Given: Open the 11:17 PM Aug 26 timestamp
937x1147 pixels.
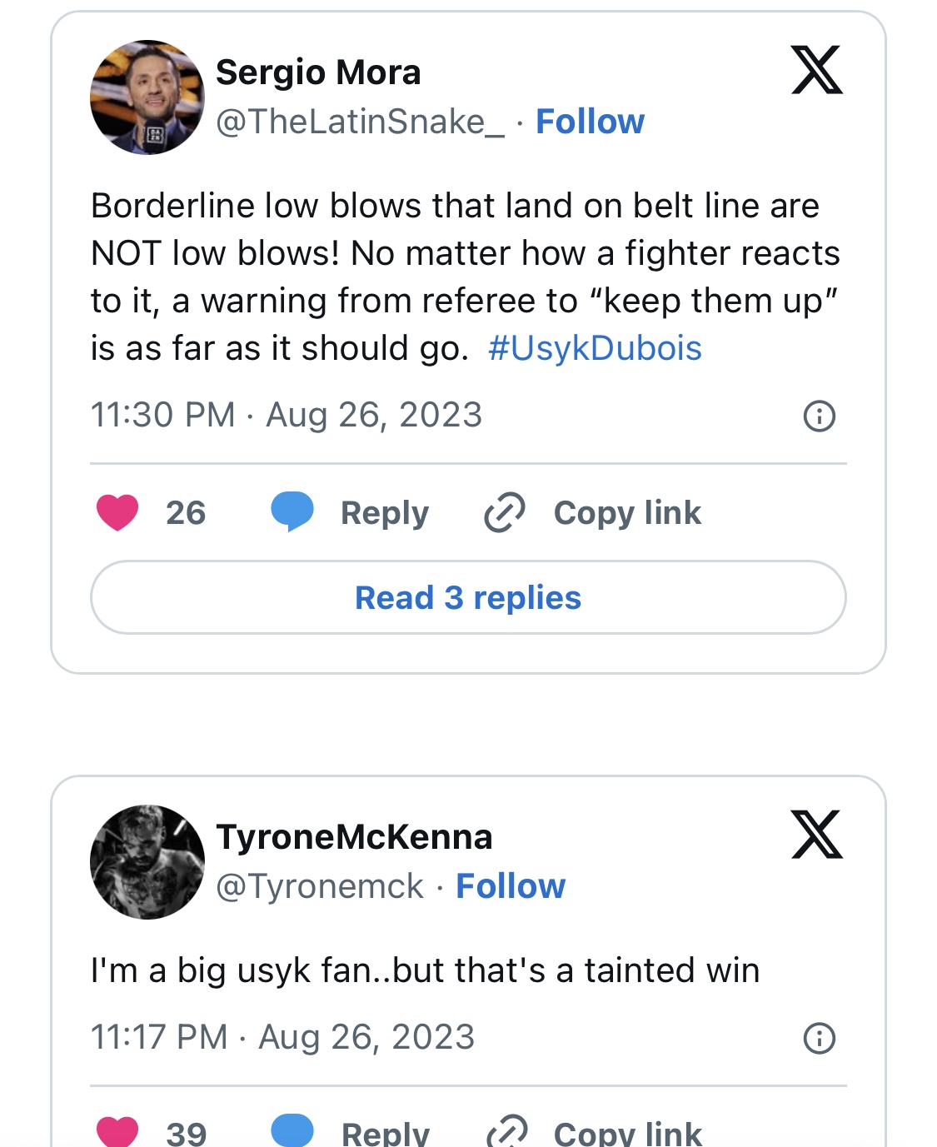Looking at the screenshot, I should (x=282, y=1037).
